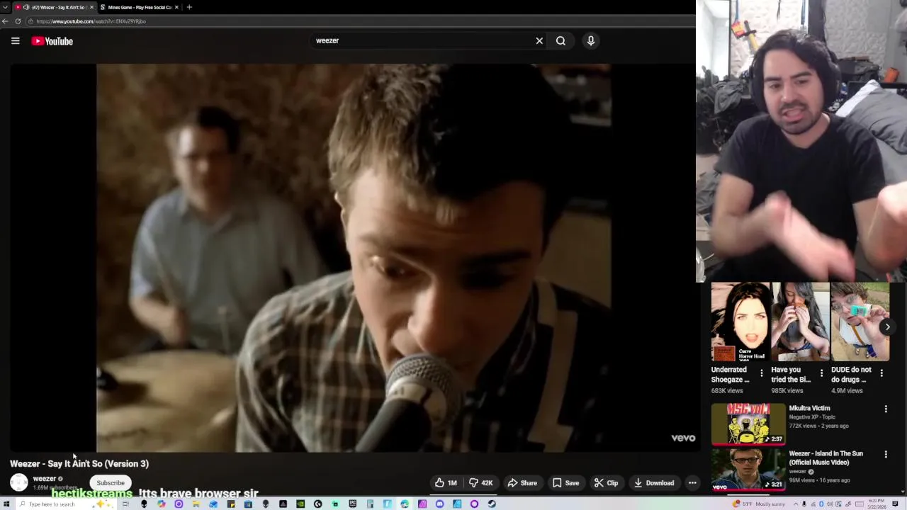Dislike the video with thumbs down (42K)

click(482, 483)
